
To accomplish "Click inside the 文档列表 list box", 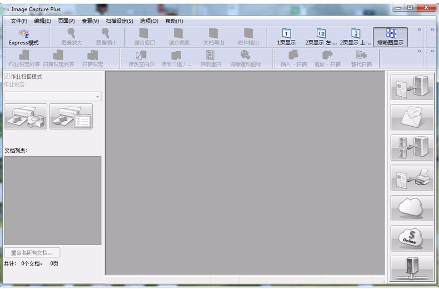I will pyautogui.click(x=53, y=201).
